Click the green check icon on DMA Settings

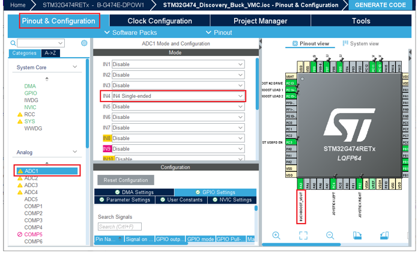118,192
